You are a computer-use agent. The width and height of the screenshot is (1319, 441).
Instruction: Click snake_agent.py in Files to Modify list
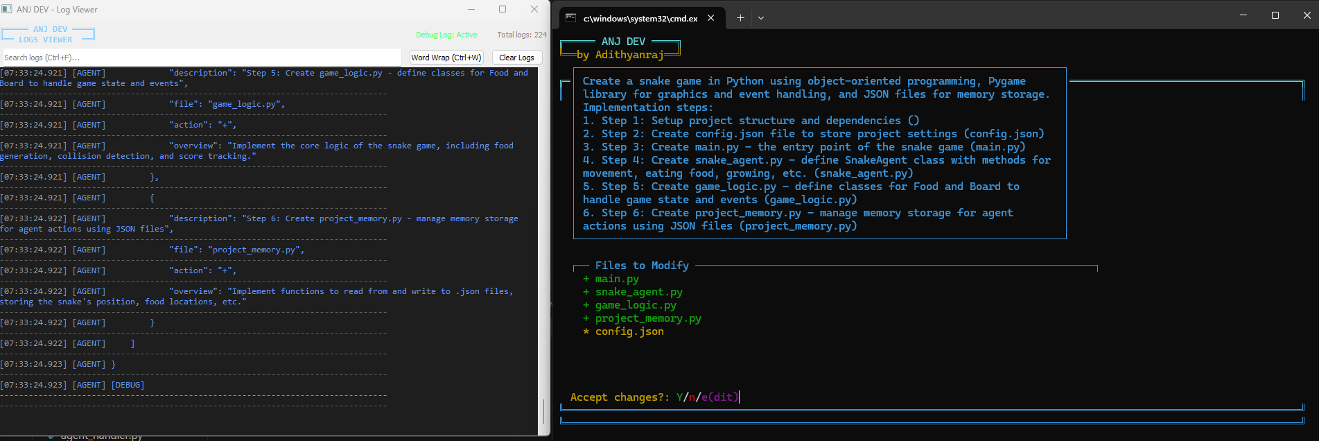[x=639, y=292]
